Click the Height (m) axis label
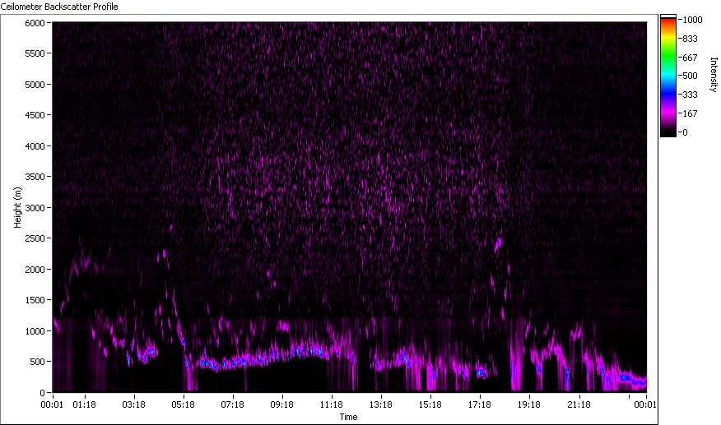This screenshot has width=721, height=425. (x=17, y=207)
